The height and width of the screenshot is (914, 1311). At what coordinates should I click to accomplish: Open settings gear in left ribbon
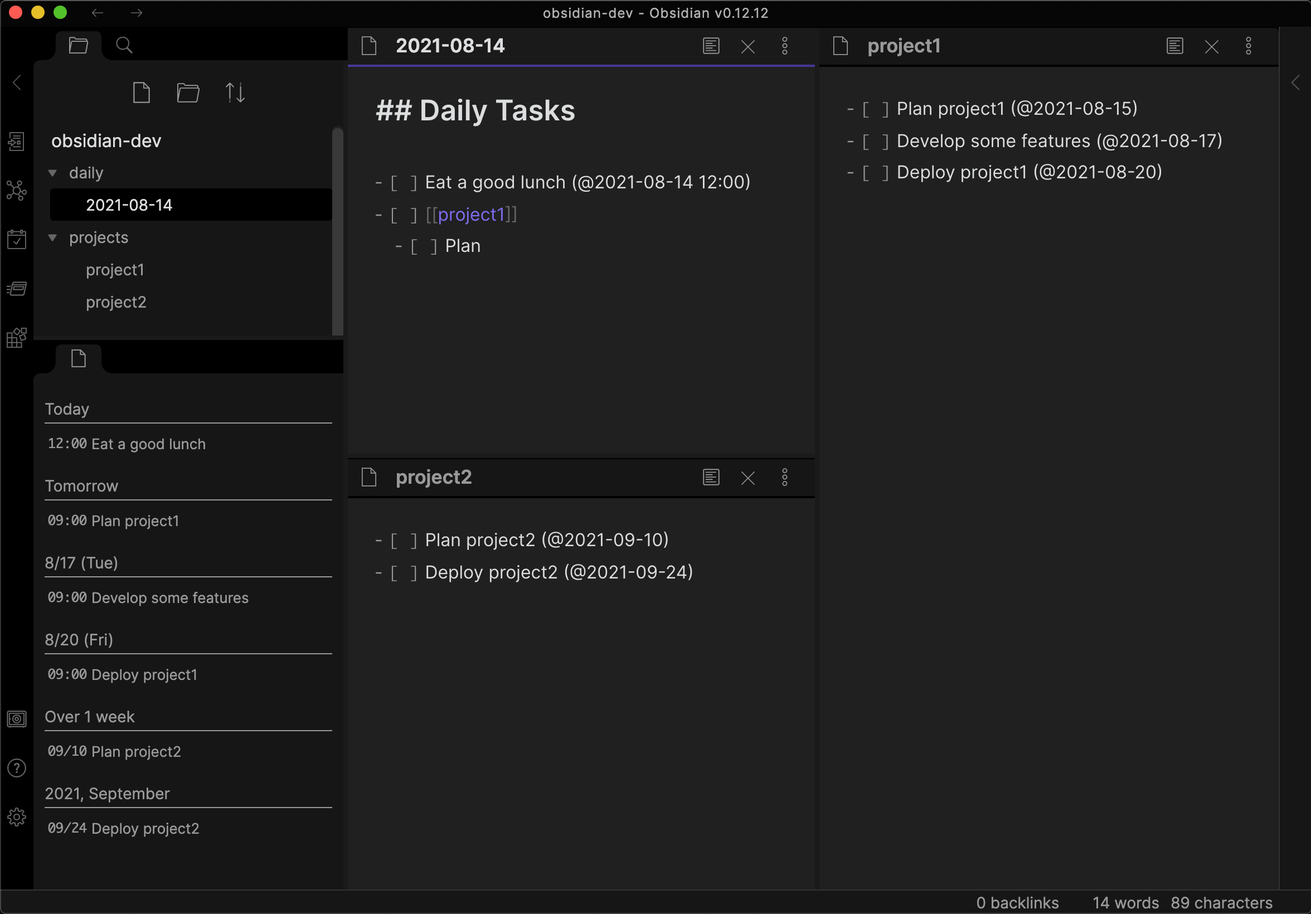pos(17,817)
